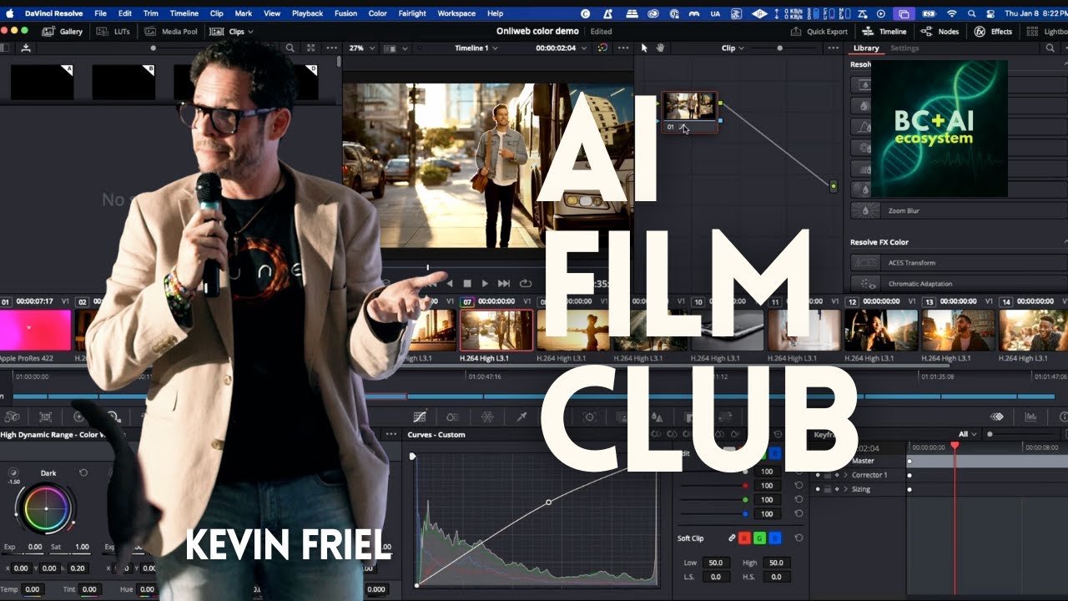The image size is (1068, 601).
Task: Toggle loop playback in viewer
Action: click(526, 284)
